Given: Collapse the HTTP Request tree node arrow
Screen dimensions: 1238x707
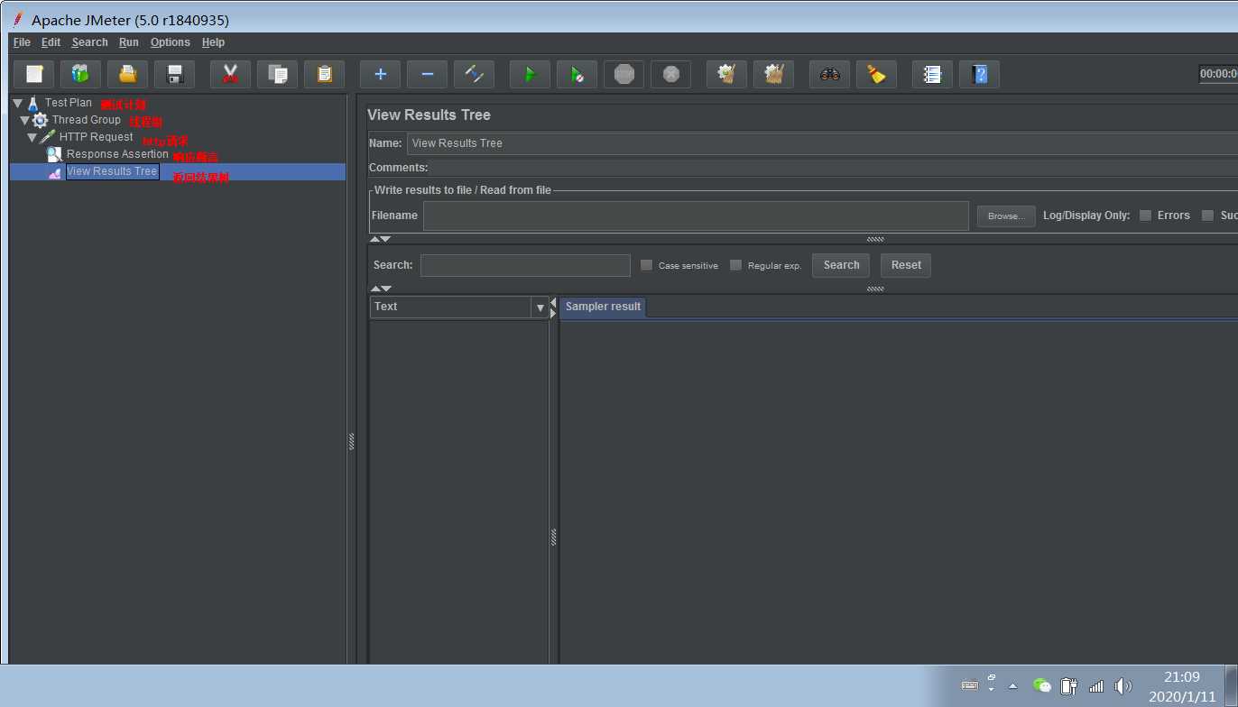Looking at the screenshot, I should [32, 138].
